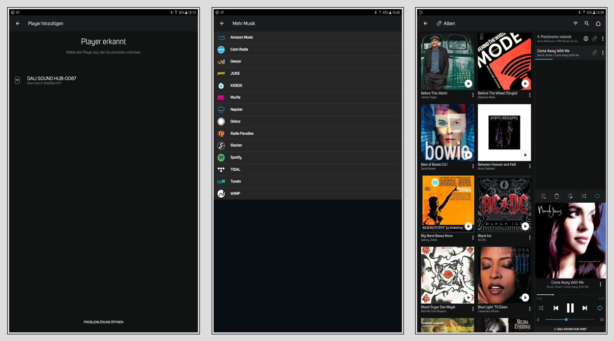The height and width of the screenshot is (341, 614).
Task: Open options for II. Prestissimo volando queue item
Action: click(603, 39)
